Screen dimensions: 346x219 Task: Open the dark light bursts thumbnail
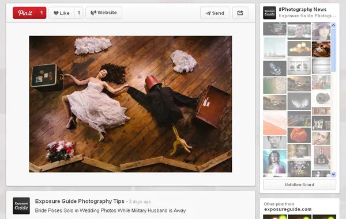[x=299, y=101]
